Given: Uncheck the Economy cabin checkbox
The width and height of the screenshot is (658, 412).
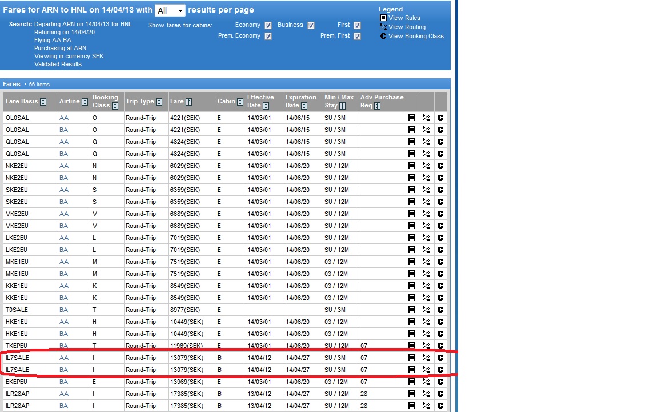Looking at the screenshot, I should click(x=268, y=25).
